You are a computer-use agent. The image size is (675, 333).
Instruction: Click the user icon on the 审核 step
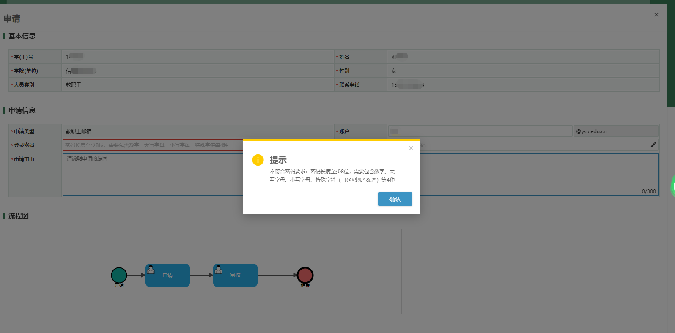coord(219,270)
